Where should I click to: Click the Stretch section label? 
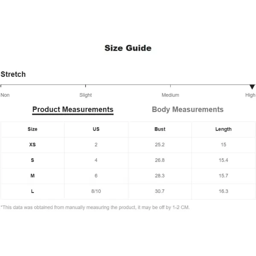pyautogui.click(x=13, y=74)
